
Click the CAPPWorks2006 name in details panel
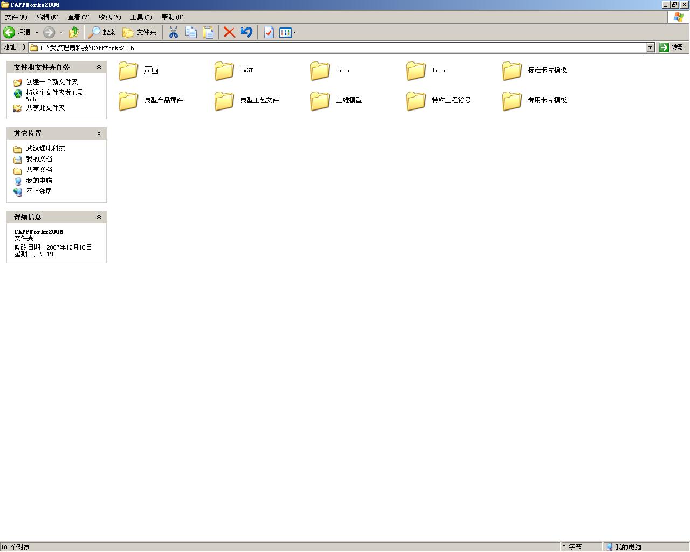39,232
